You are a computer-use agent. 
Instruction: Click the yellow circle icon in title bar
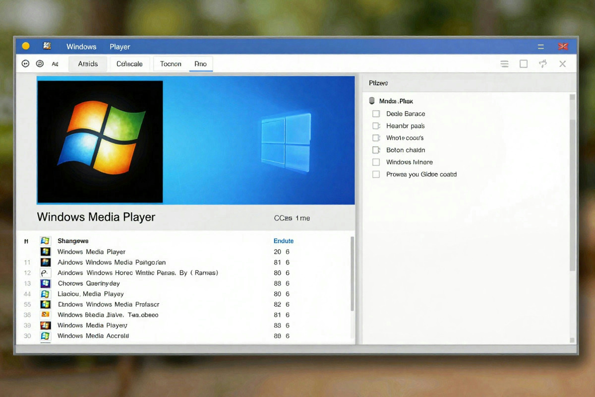click(x=26, y=46)
